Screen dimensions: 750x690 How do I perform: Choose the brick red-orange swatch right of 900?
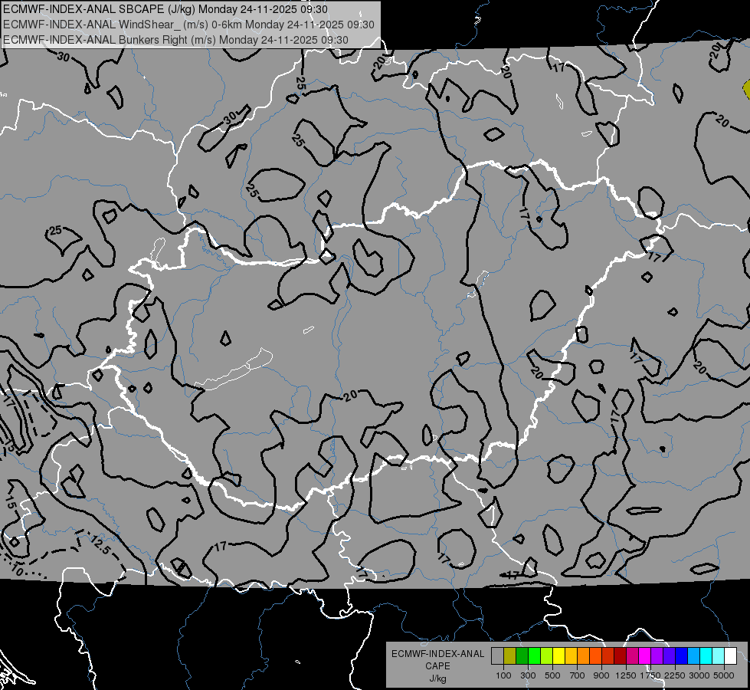coord(608,655)
